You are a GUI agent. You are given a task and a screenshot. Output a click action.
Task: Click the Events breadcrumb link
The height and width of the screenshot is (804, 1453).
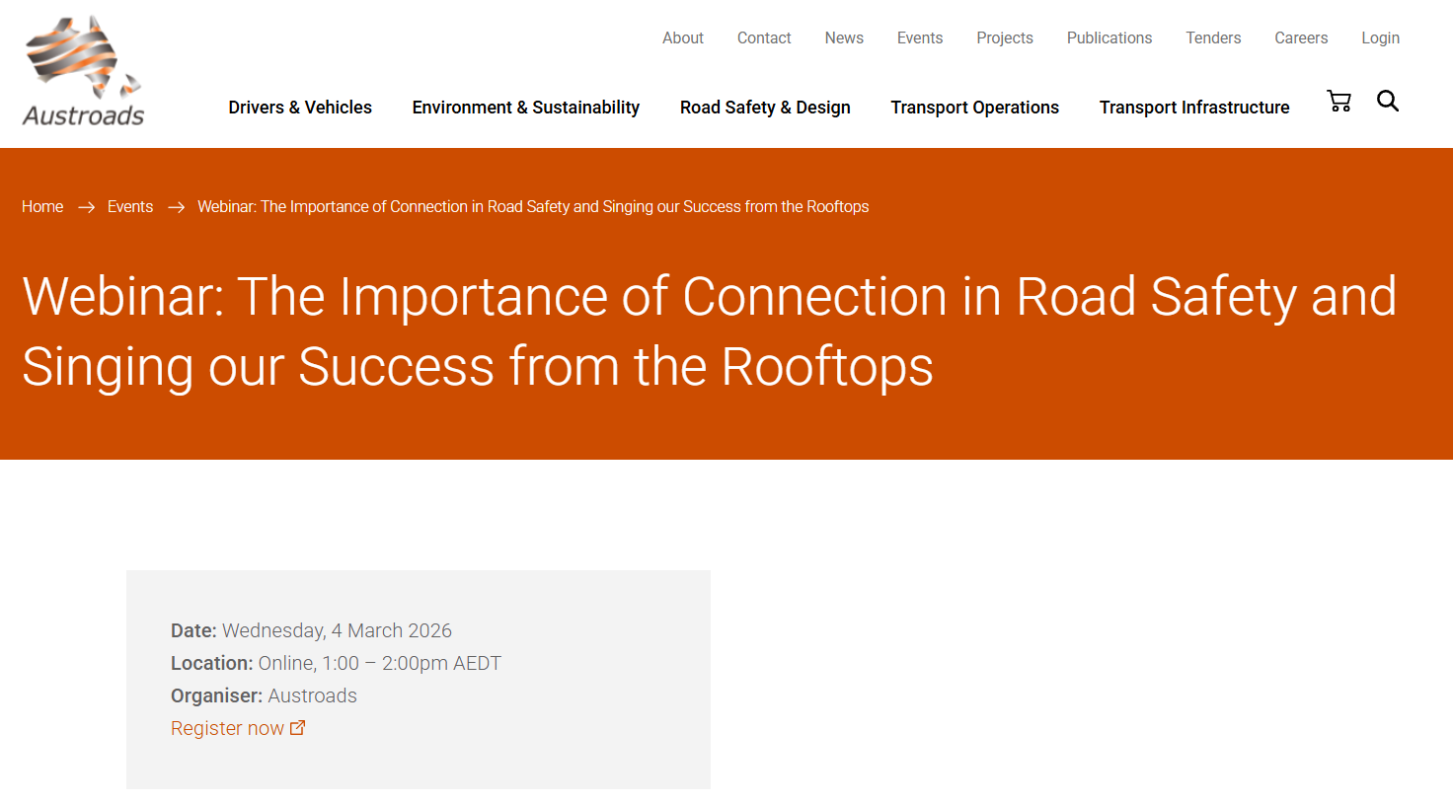(x=130, y=207)
